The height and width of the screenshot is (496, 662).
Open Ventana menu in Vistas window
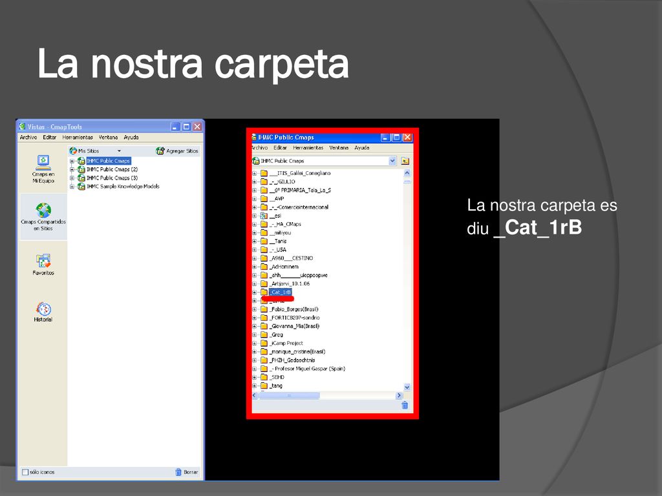tap(108, 137)
